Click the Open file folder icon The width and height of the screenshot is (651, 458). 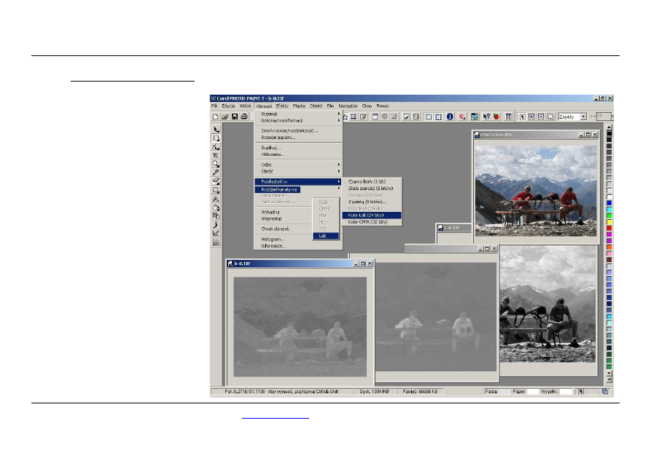tap(225, 117)
